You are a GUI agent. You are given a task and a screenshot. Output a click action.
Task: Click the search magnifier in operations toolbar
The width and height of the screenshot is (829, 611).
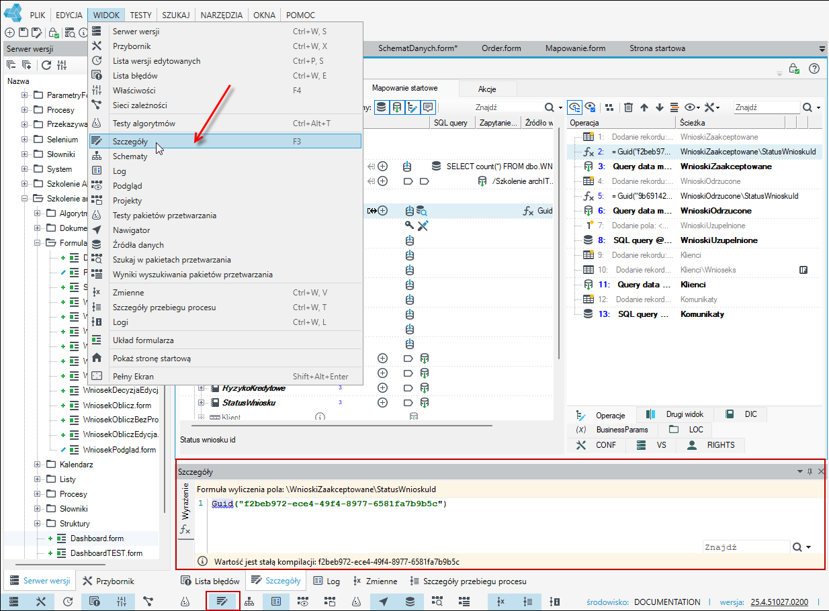pos(808,107)
